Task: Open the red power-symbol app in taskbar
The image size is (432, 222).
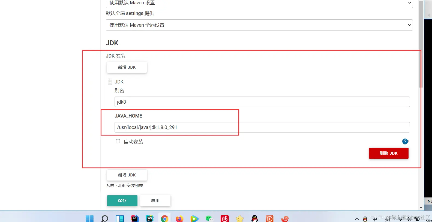Action: coord(270,218)
